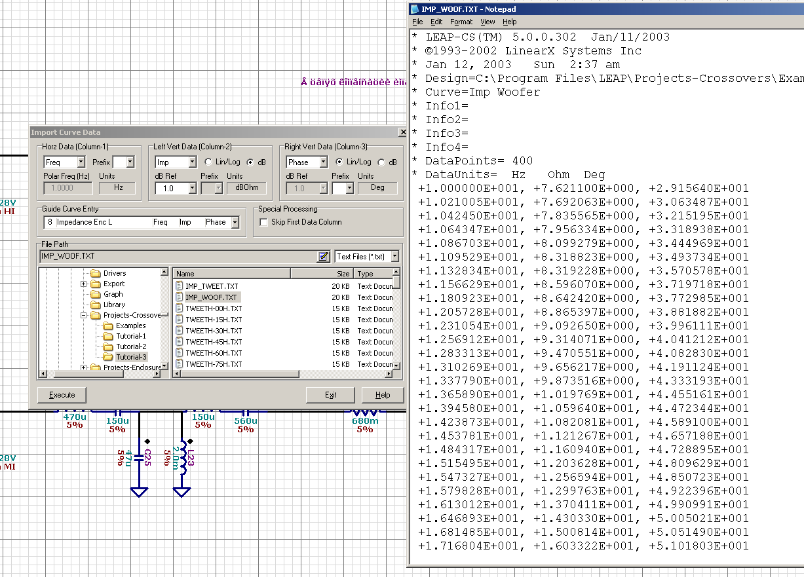
Task: Click the Notepad title bar icon
Action: click(x=414, y=9)
